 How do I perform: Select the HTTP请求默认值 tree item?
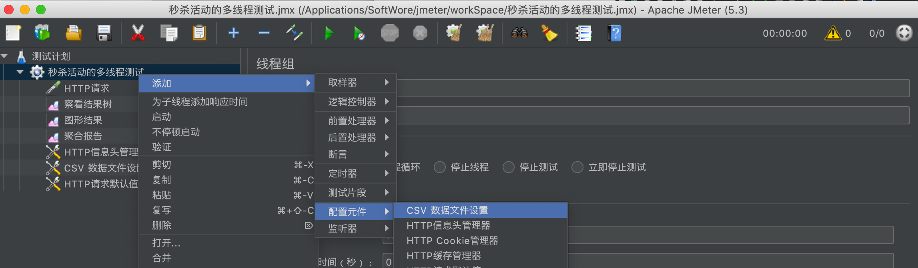(101, 184)
